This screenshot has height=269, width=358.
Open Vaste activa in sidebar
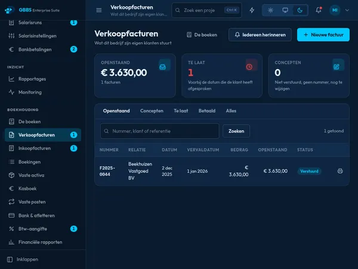(43, 175)
